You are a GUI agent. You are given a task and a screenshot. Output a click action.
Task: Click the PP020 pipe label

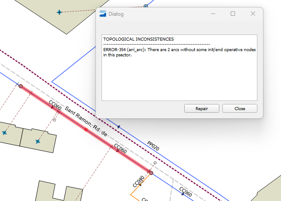[x=153, y=146]
